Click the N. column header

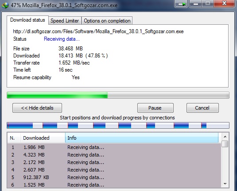[x=14, y=138]
